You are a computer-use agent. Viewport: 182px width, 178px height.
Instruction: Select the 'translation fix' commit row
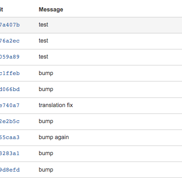tap(91, 106)
